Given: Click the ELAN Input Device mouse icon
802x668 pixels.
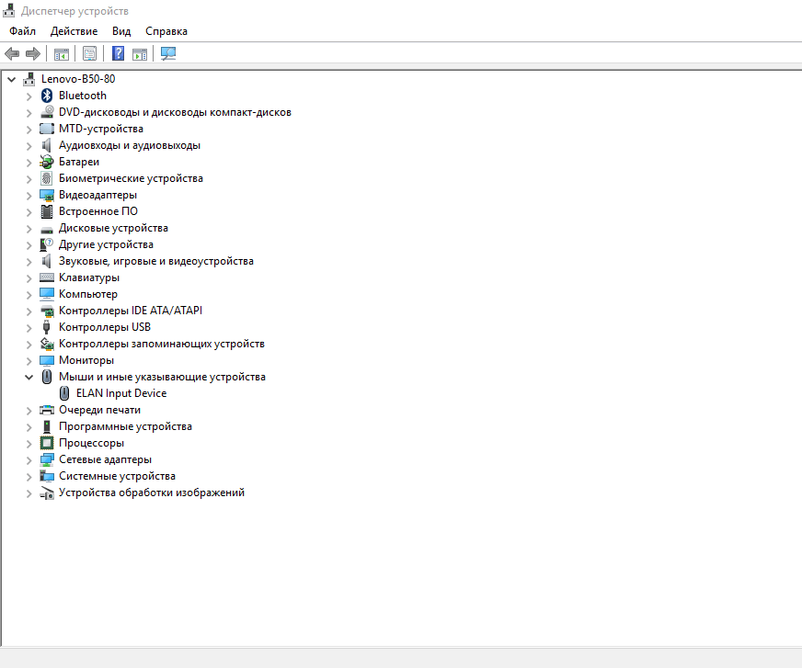Looking at the screenshot, I should [64, 393].
